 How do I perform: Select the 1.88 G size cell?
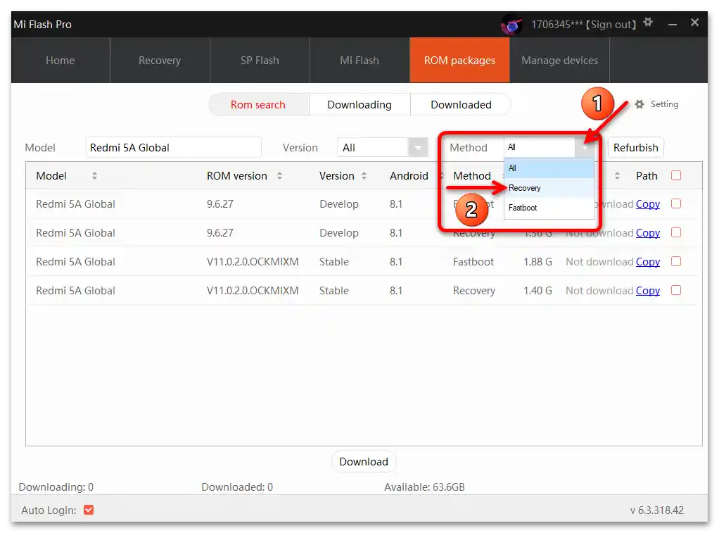537,262
